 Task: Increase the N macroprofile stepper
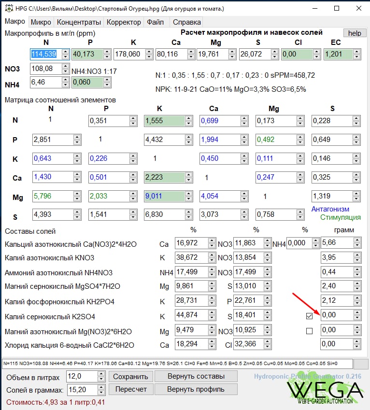coord(66,52)
